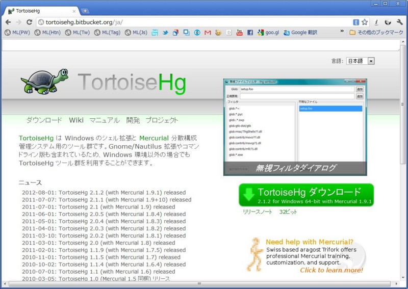
Task: Click the light-blue 'log' bookmark icon
Action: click(155, 33)
